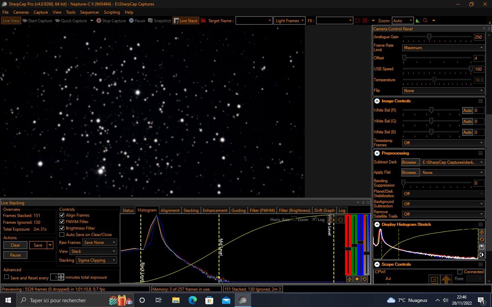Click the red channel vertical slider handle
The width and height of the screenshot is (492, 307).
pos(348,248)
